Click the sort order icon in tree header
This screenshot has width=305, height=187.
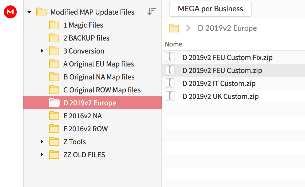click(x=151, y=12)
